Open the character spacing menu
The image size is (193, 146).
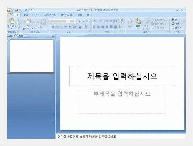coord(74,26)
